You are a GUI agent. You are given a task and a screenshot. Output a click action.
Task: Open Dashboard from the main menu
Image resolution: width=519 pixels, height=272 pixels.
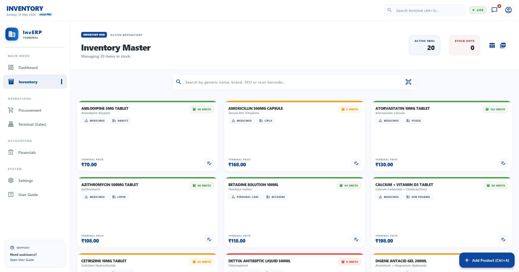[x=35, y=68]
